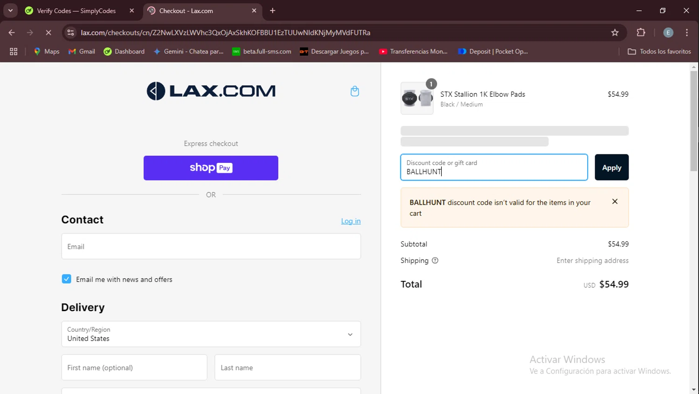Open the Todos los favoritos folder

(659, 52)
